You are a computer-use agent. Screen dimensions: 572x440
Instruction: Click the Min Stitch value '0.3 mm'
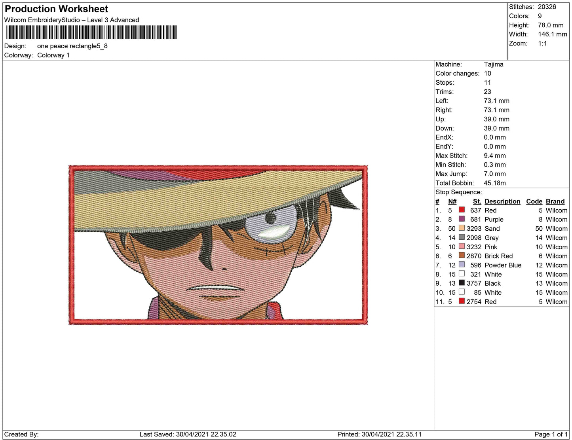coord(495,164)
